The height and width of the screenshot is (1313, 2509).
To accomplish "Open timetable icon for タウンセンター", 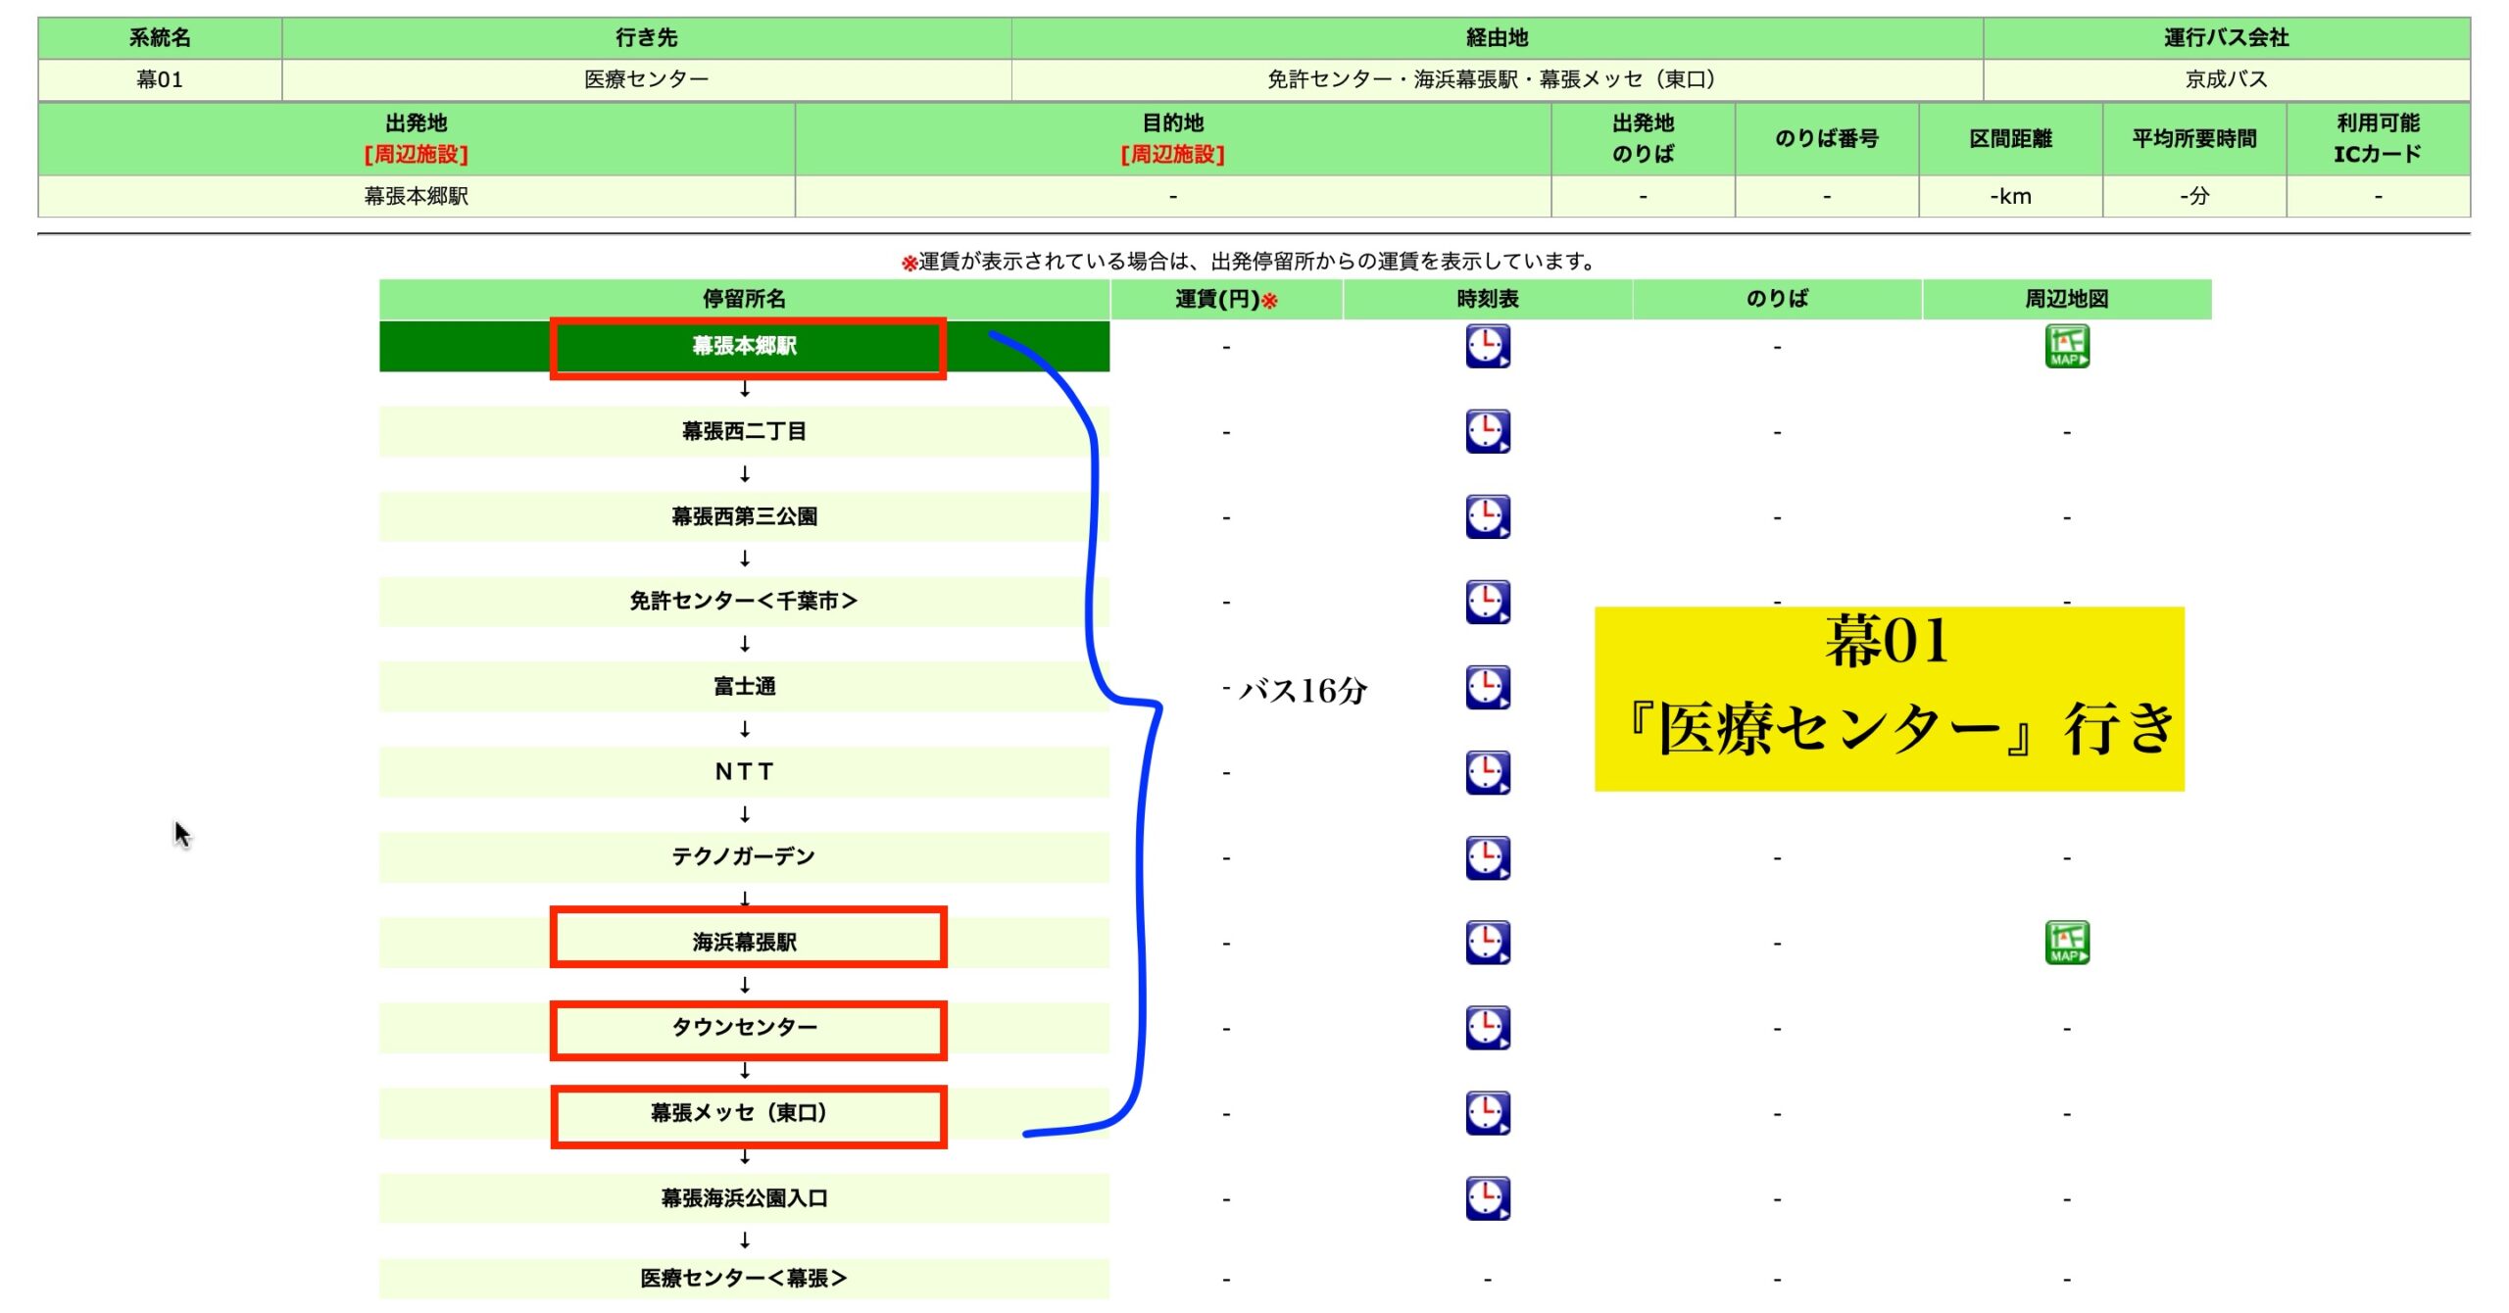I will click(1487, 1029).
